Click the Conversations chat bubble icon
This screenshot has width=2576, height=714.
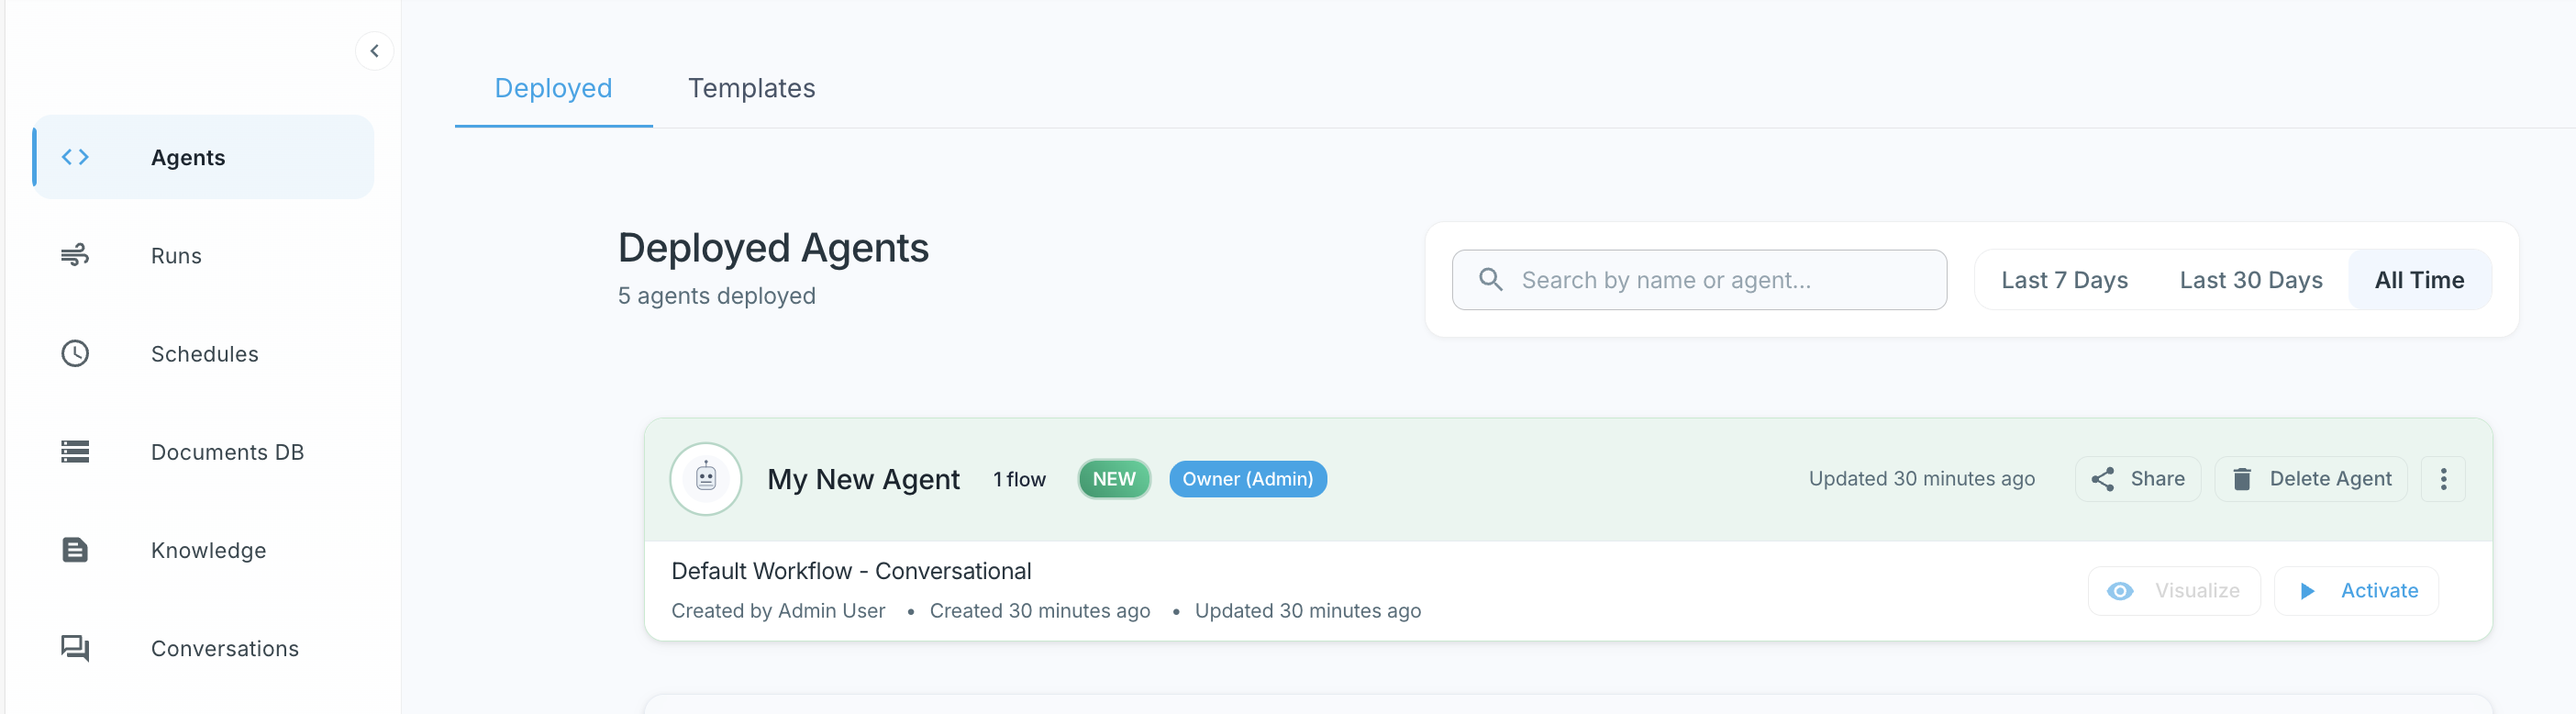(75, 648)
